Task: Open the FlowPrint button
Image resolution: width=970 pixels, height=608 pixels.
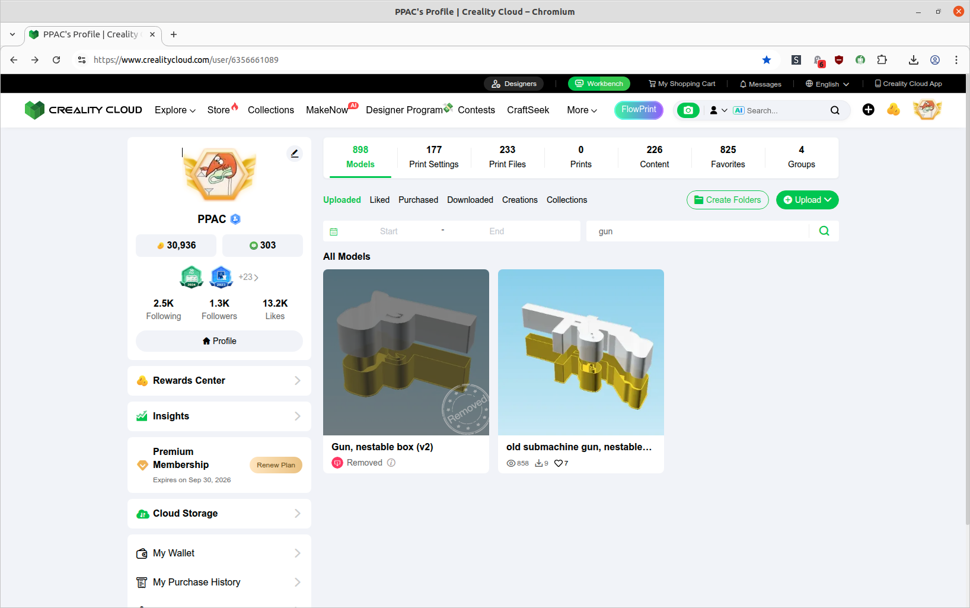Action: pyautogui.click(x=639, y=110)
